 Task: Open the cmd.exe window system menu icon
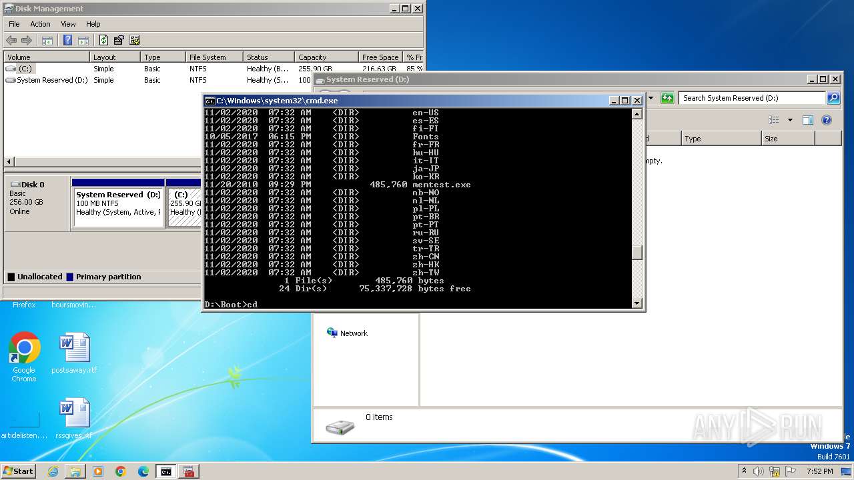[209, 101]
